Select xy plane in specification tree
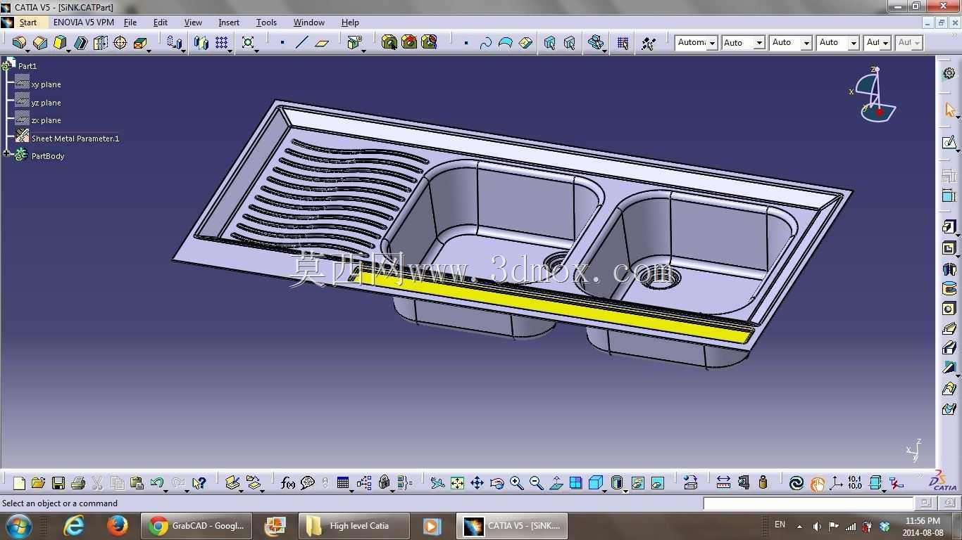The width and height of the screenshot is (962, 540). tap(46, 84)
